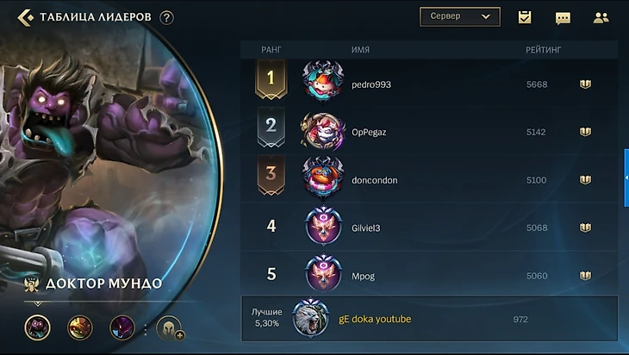Open the tasks checklist icon
The height and width of the screenshot is (355, 629).
tap(524, 17)
